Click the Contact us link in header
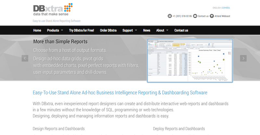The width and height of the screenshot is (260, 135). tap(203, 16)
